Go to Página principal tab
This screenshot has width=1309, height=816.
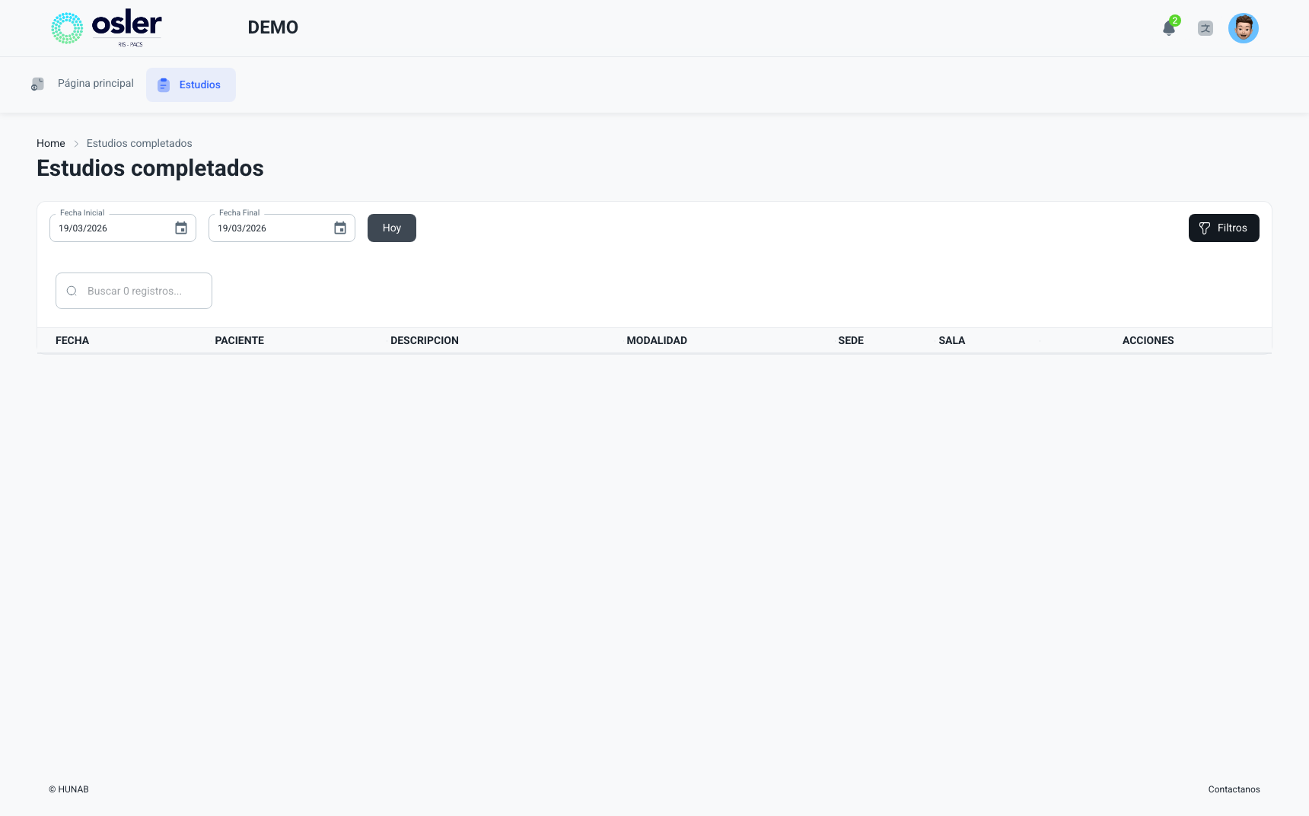(82, 84)
